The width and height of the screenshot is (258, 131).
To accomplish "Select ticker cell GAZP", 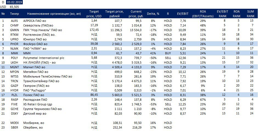I will (15, 86).
